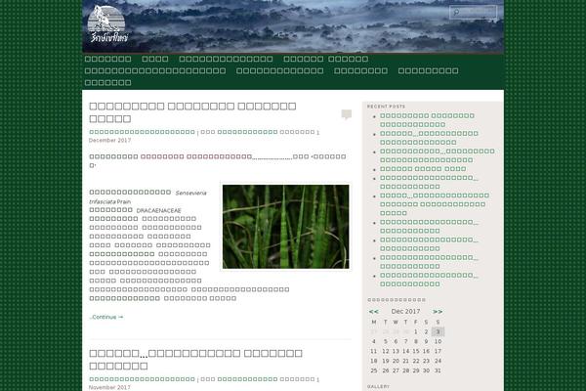
Task: Click the 'December 2017' date of first post
Action: coord(109,141)
